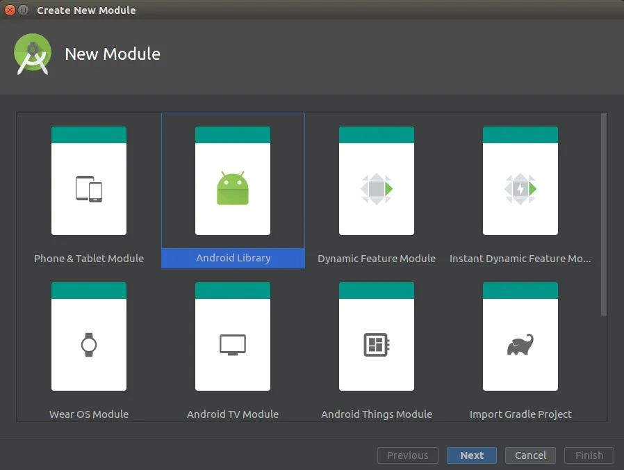Screen dimensions: 624x470
Task: Click the grey window button beside close
Action: (x=24, y=10)
